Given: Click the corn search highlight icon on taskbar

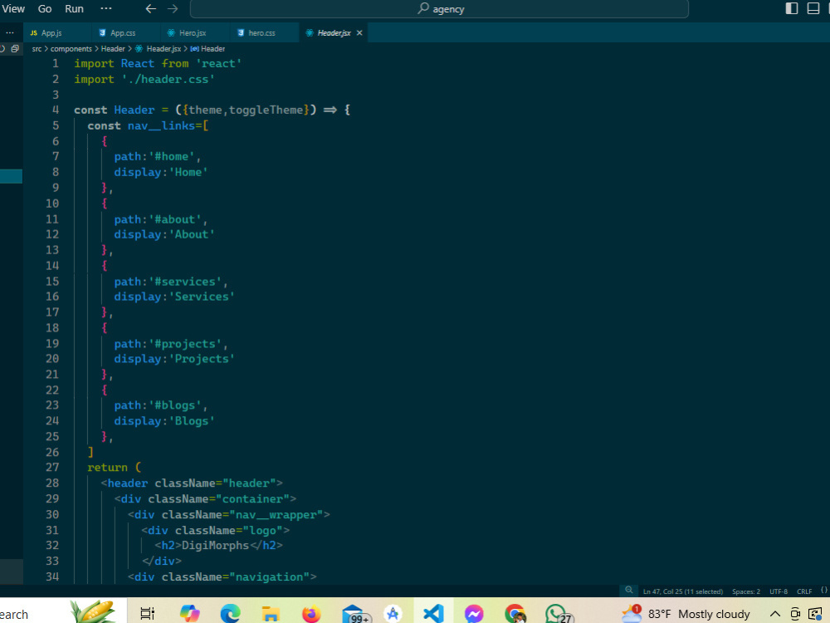Looking at the screenshot, I should coord(93,612).
